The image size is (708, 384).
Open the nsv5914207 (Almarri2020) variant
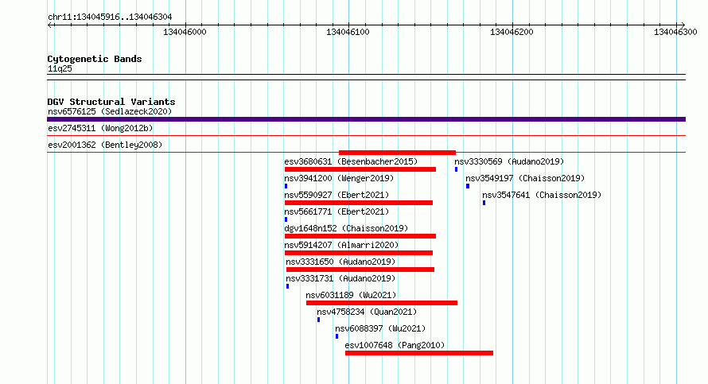341,245
